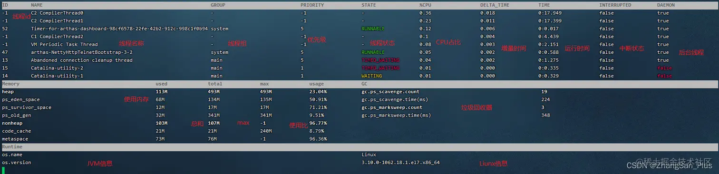Select the VM Periodic Task Thread name
Screen dimensions: 719x174
pos(64,44)
